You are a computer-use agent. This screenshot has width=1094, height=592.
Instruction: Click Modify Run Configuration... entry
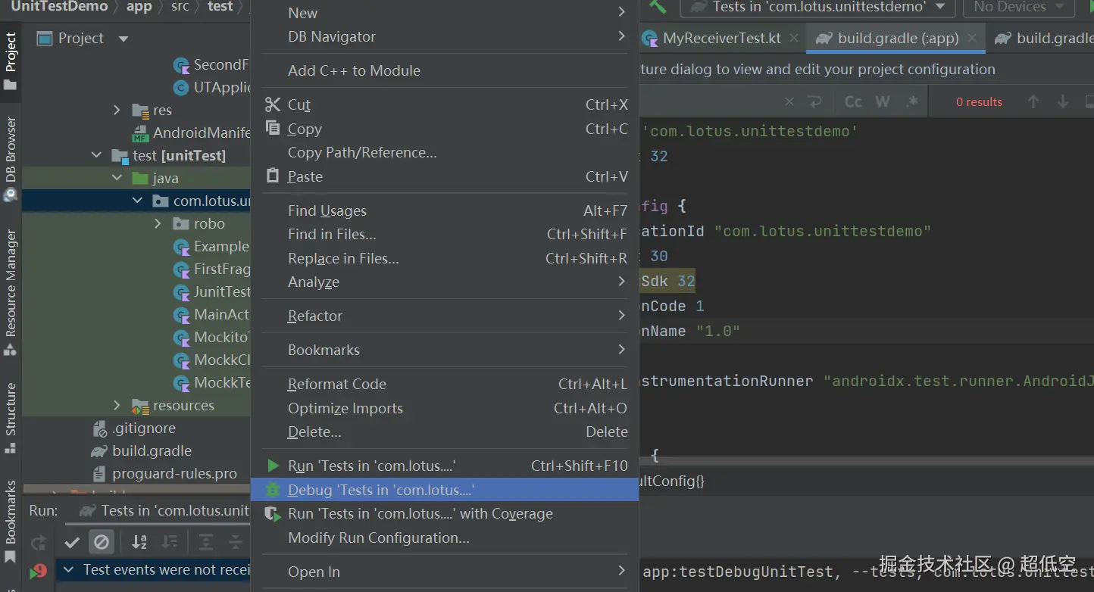coord(378,537)
